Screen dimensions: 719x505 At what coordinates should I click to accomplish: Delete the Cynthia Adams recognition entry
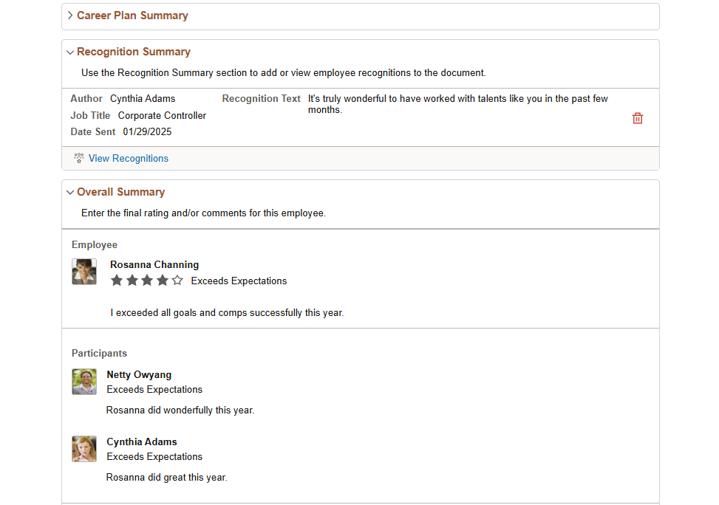point(638,118)
